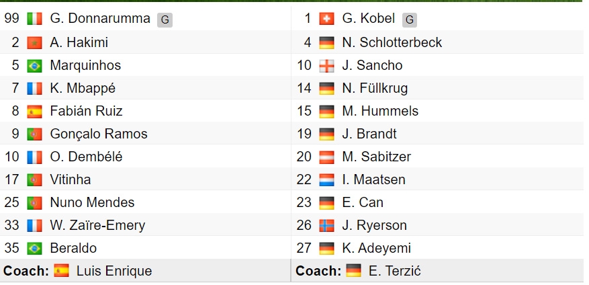Click the England flag beside J. Sancho
Viewport: 589px width, 285px height.
pos(326,66)
